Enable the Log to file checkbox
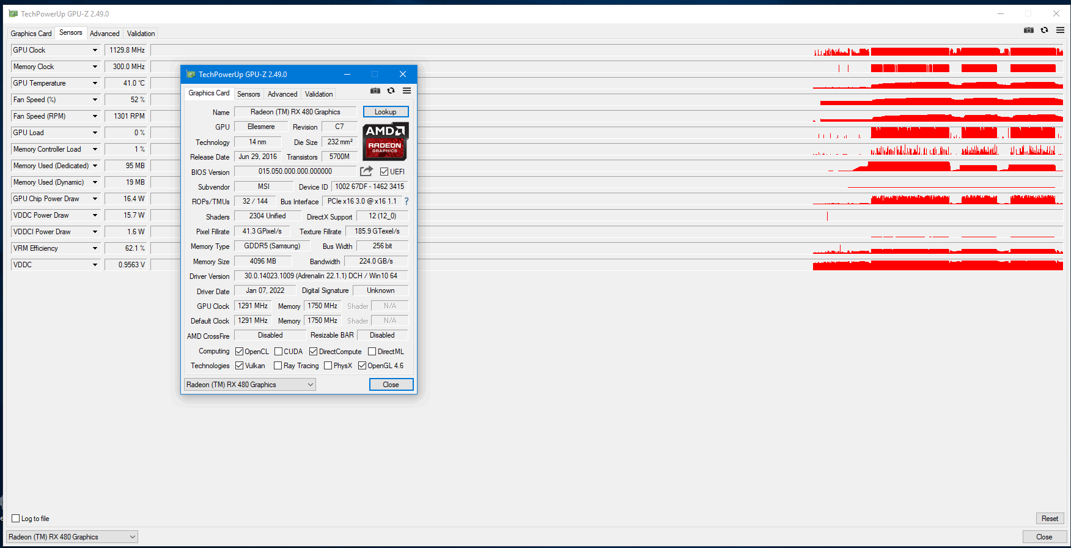This screenshot has height=548, width=1071. click(16, 519)
